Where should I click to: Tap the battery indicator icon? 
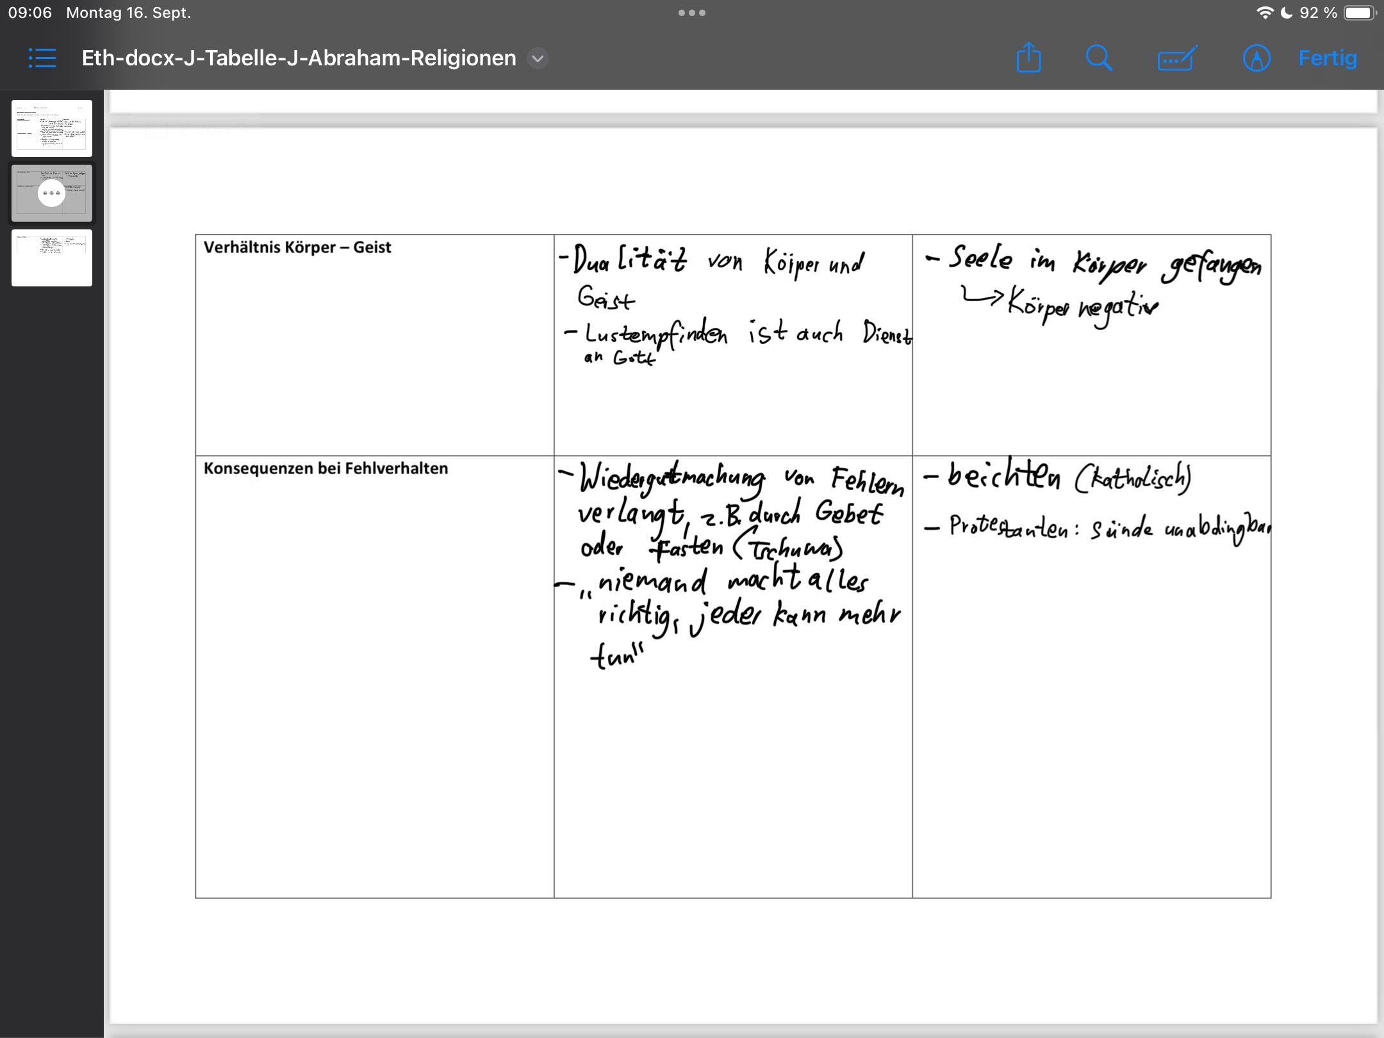pos(1359,13)
